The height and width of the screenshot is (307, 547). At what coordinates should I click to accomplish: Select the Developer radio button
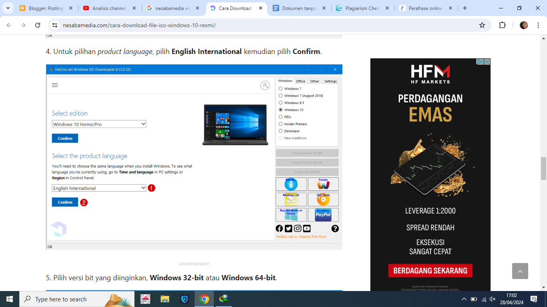tap(281, 131)
